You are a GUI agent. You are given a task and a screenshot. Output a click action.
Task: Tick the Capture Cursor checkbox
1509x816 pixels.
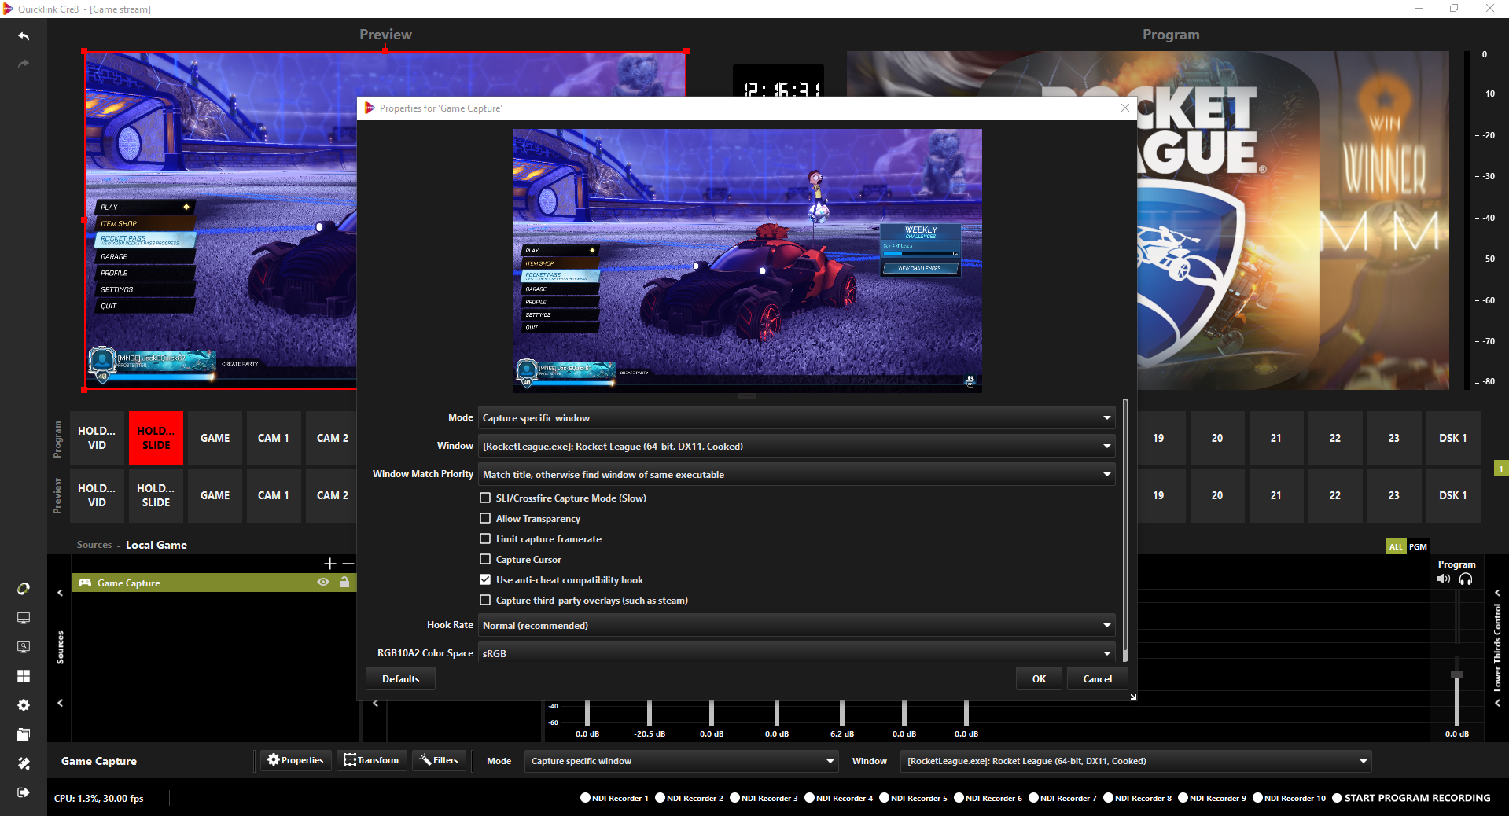[x=485, y=559]
